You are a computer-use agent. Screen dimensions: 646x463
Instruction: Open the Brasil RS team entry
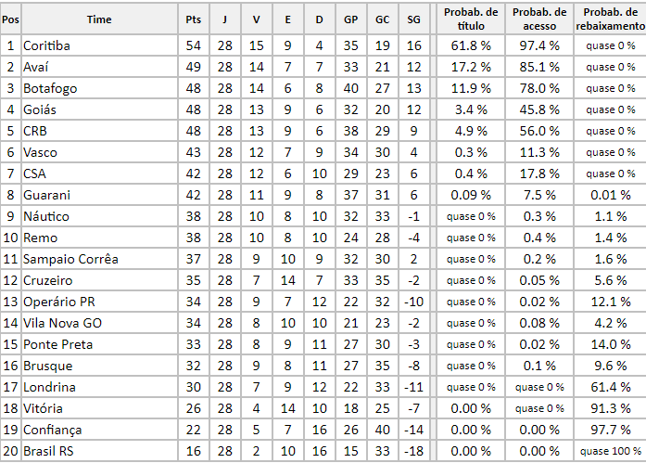50,451
